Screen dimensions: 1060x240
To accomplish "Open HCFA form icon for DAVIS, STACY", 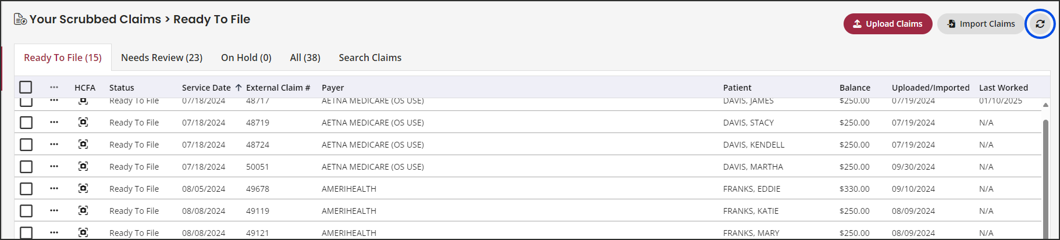I will 83,122.
